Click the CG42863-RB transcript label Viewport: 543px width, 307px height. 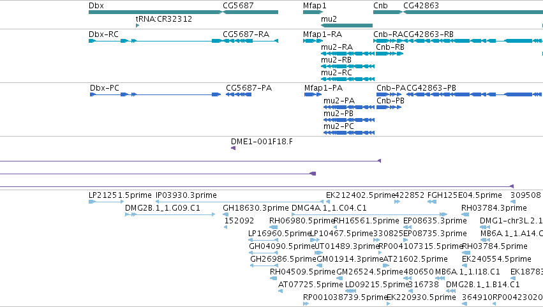point(428,34)
